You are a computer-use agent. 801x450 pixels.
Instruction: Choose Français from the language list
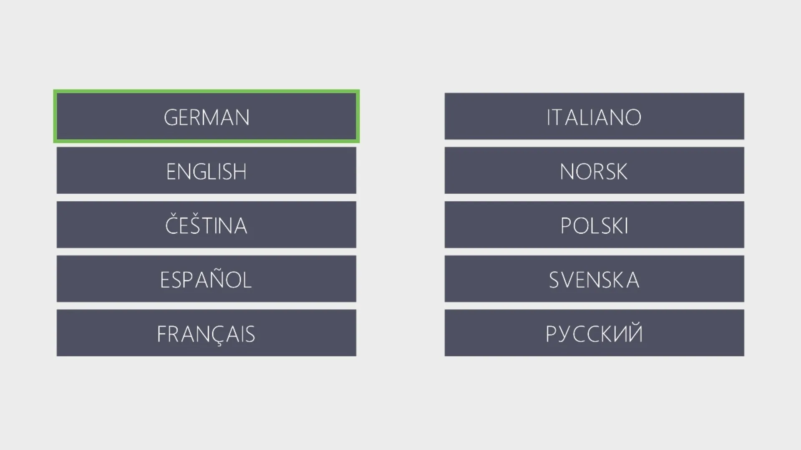207,333
